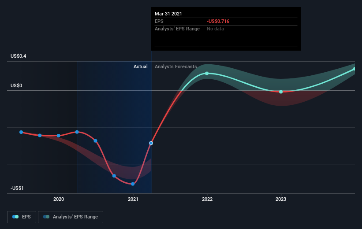
Task: Click the EPS point at start of highlighted region
Action: [77, 132]
